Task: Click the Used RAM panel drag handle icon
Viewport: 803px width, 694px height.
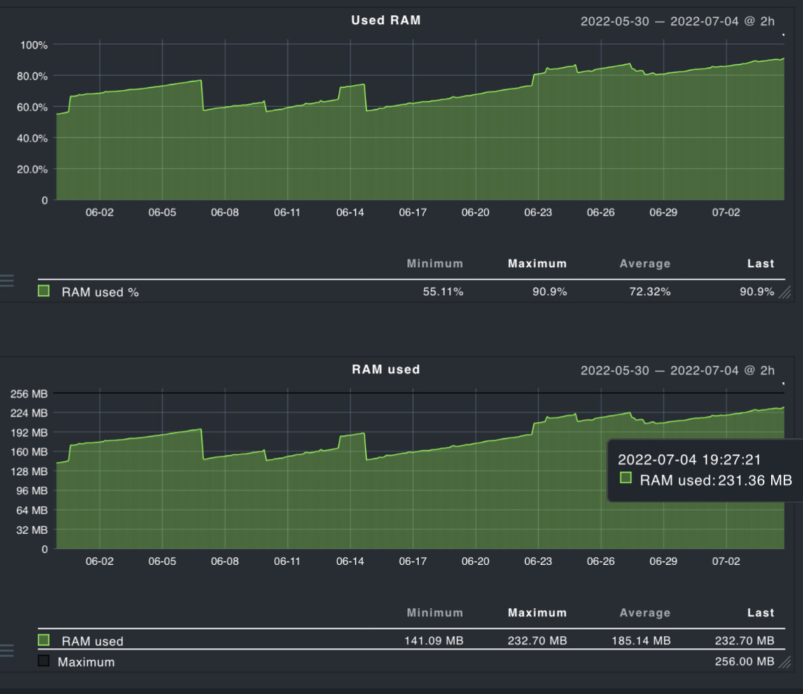Action: (7, 280)
